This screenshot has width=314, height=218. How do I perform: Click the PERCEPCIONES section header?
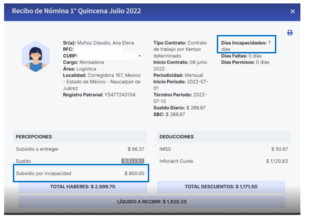pyautogui.click(x=80, y=137)
